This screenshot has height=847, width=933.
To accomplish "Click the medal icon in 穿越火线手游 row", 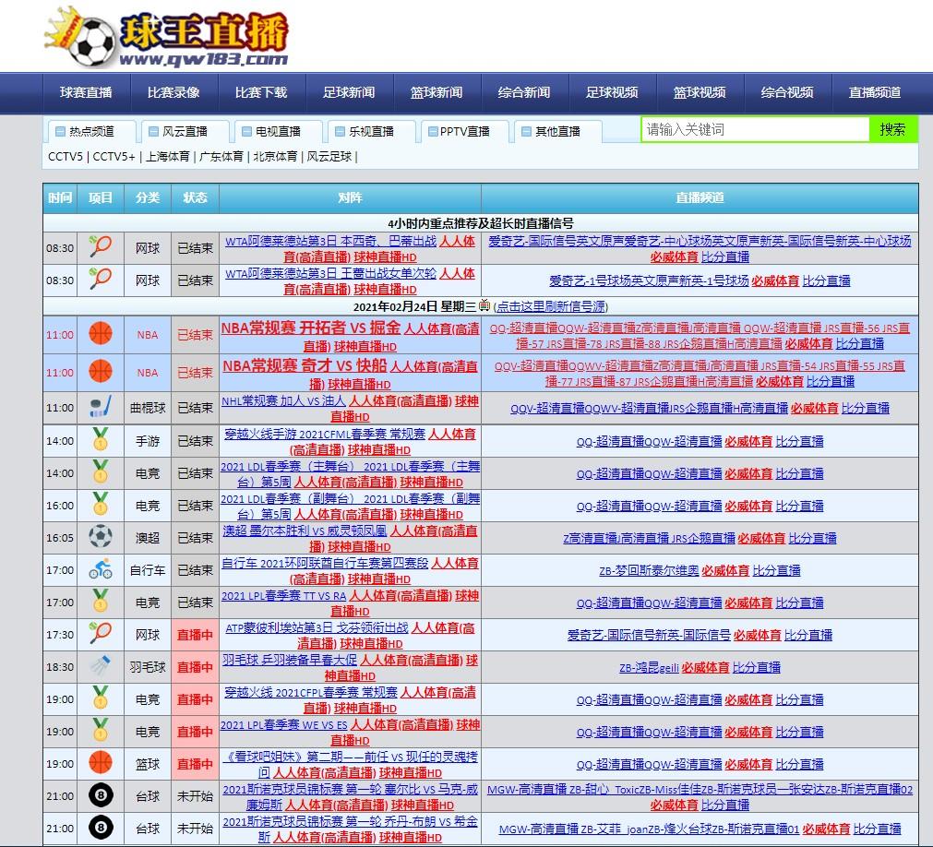I will coord(101,440).
